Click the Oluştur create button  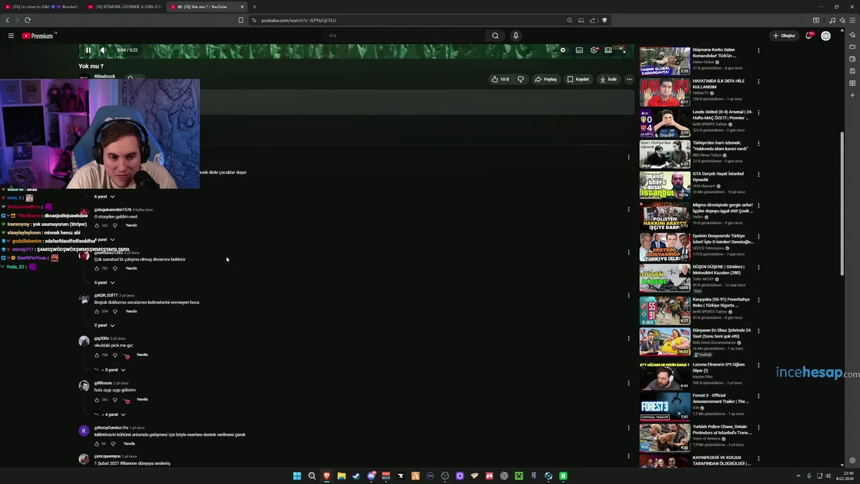point(784,36)
